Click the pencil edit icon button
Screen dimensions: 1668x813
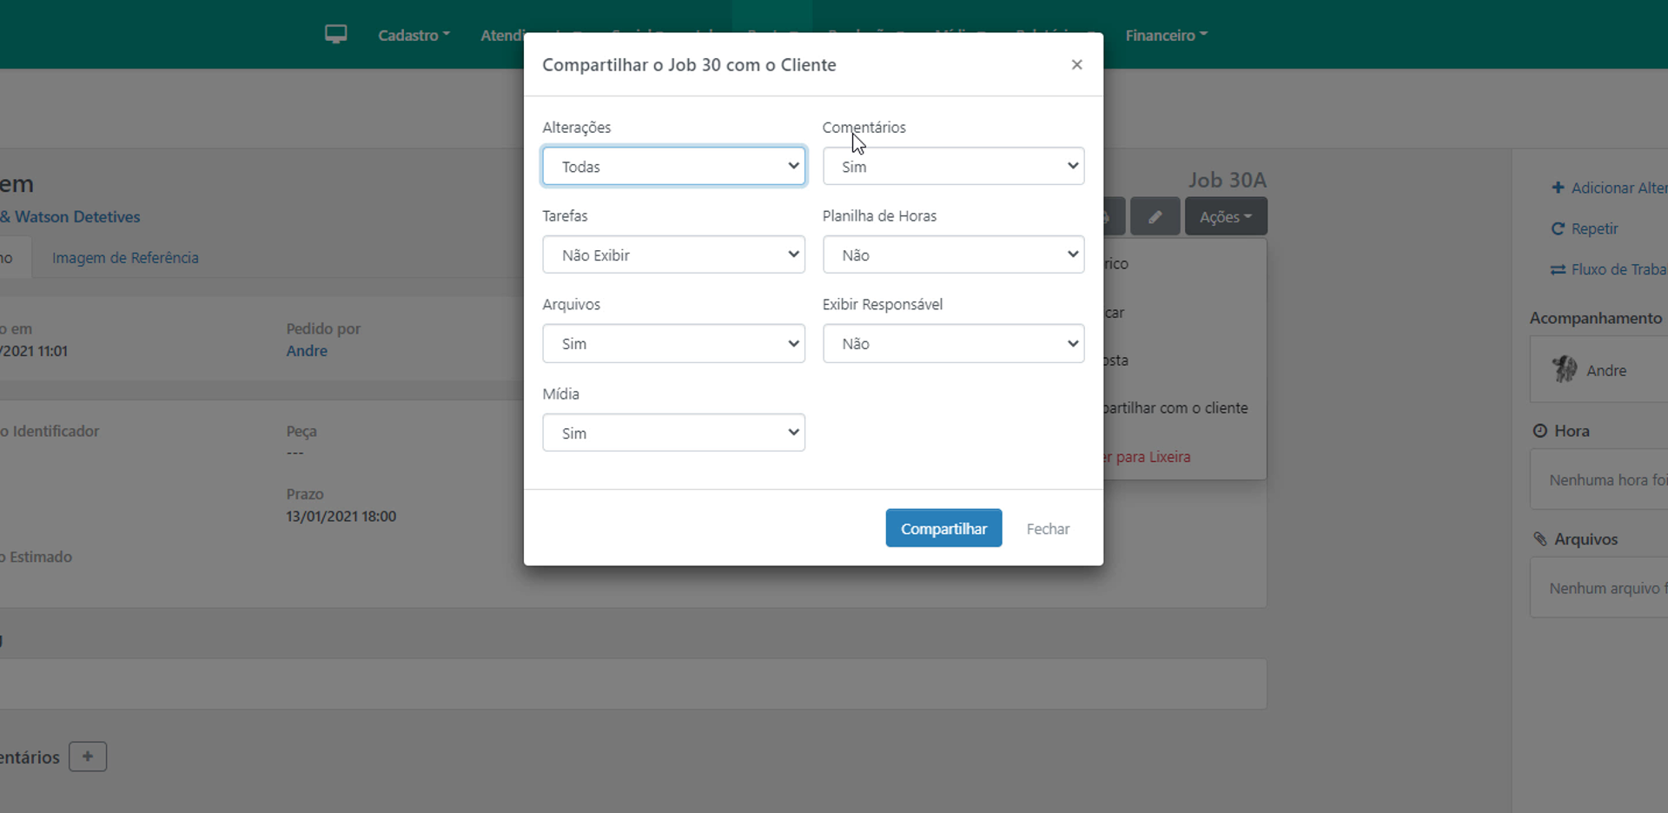pyautogui.click(x=1155, y=217)
